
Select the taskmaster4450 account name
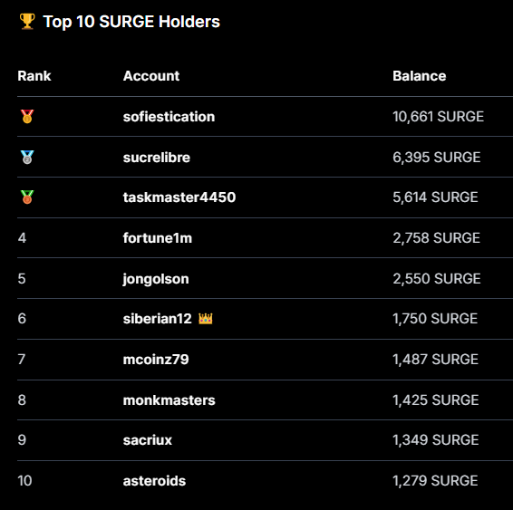pyautogui.click(x=179, y=197)
